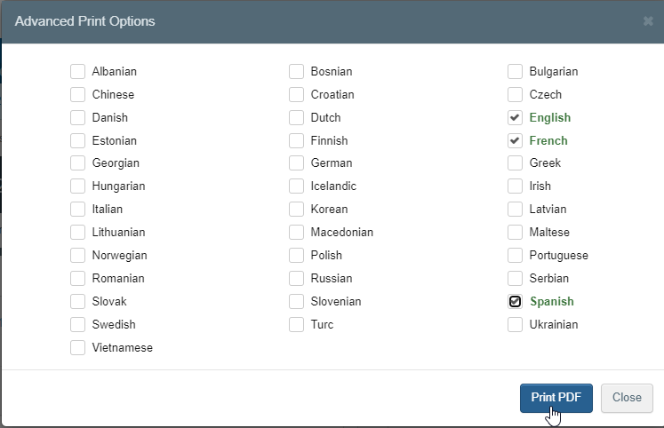Select the Italian checkbox
The height and width of the screenshot is (428, 664).
point(78,209)
